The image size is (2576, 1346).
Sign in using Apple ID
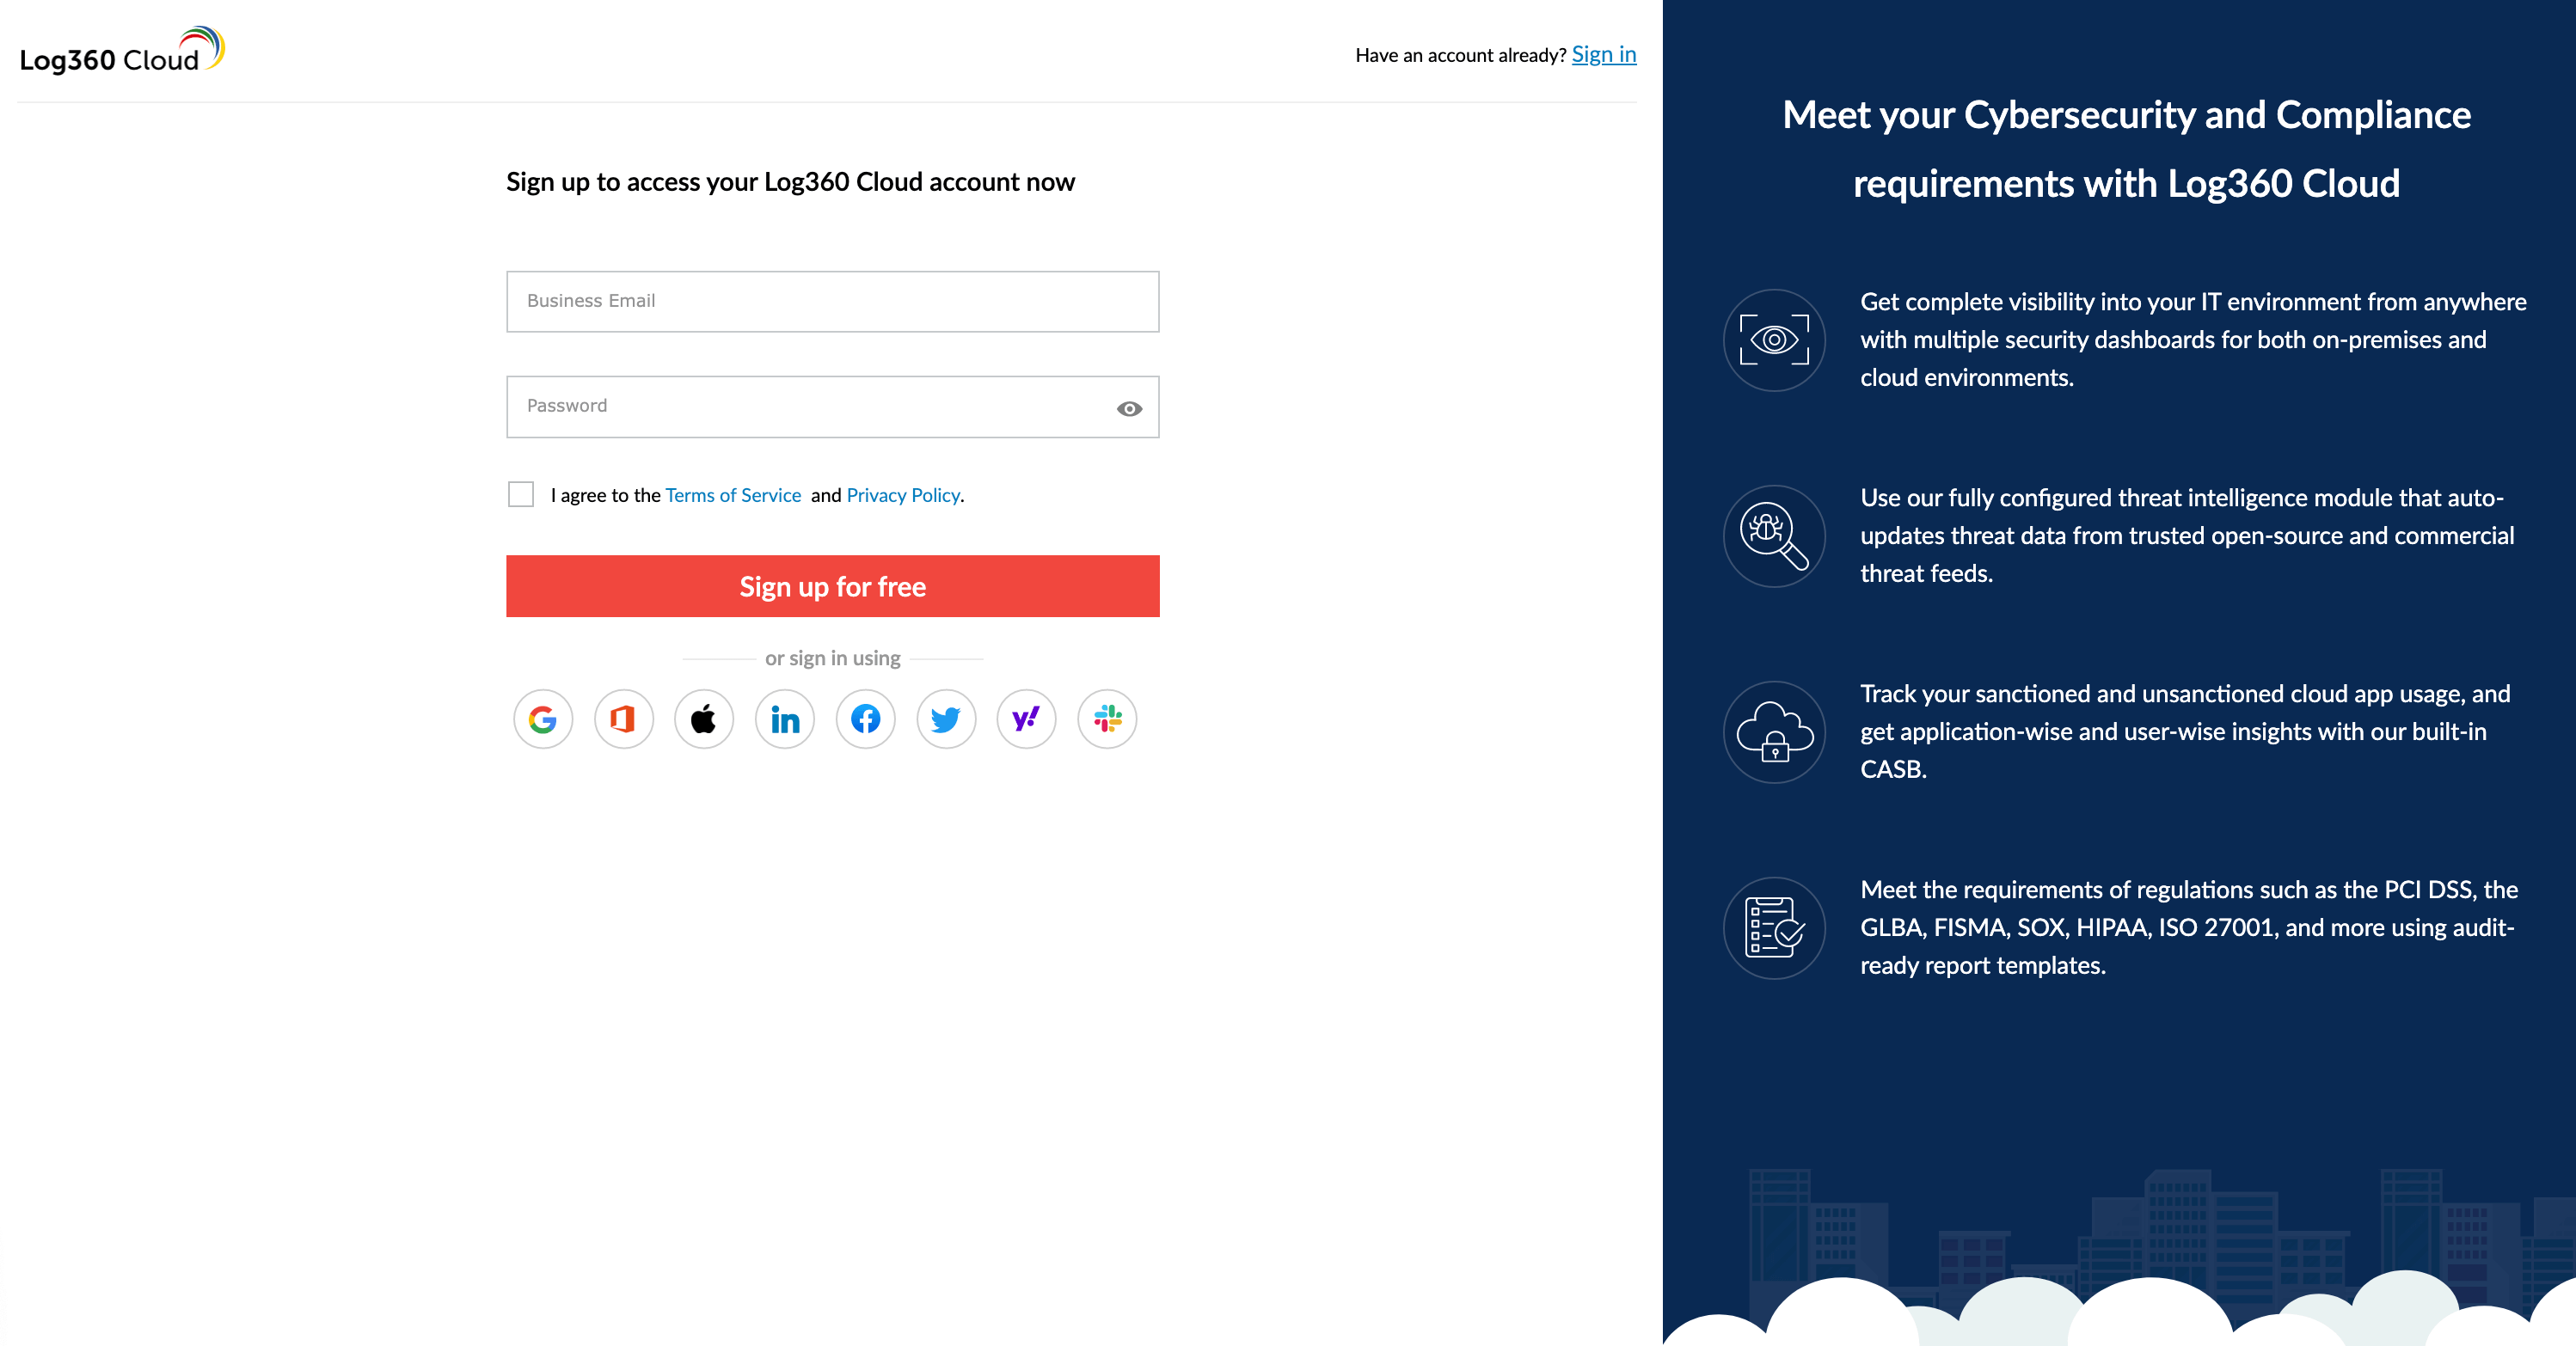[704, 719]
